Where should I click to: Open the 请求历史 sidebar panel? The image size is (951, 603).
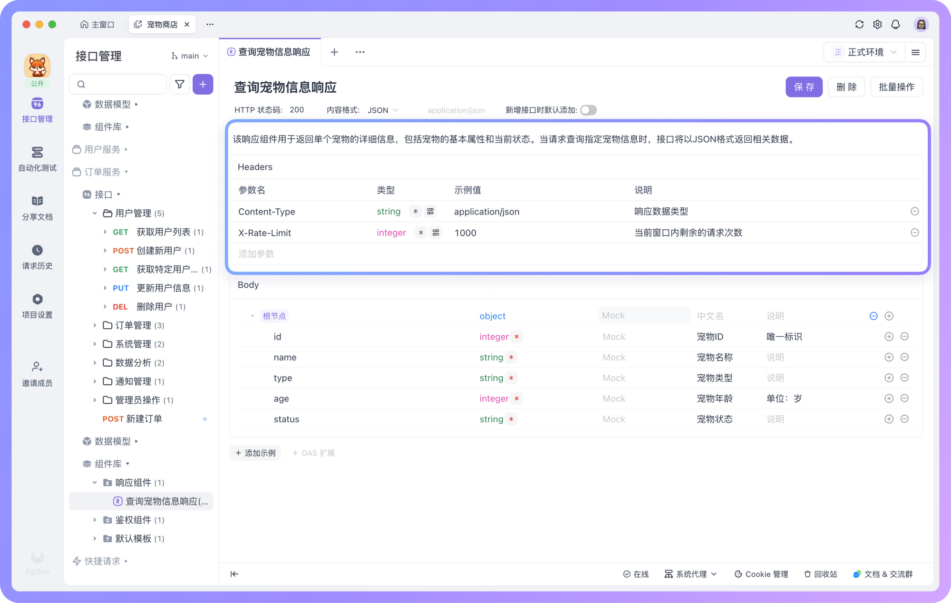click(x=37, y=257)
